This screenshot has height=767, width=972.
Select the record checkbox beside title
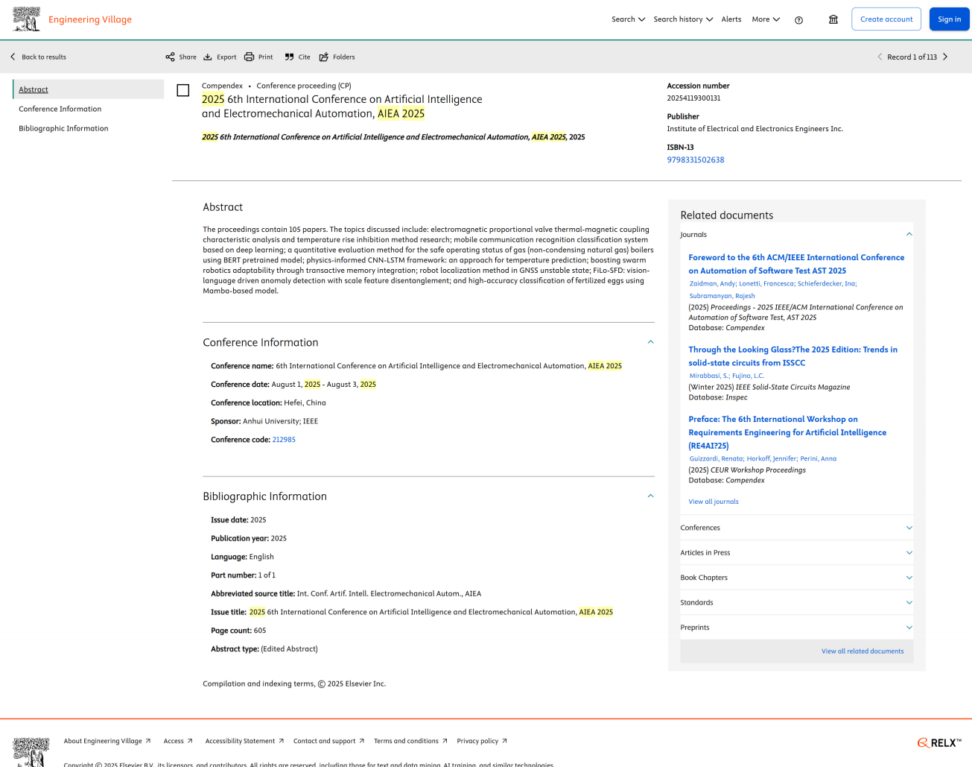pyautogui.click(x=183, y=91)
